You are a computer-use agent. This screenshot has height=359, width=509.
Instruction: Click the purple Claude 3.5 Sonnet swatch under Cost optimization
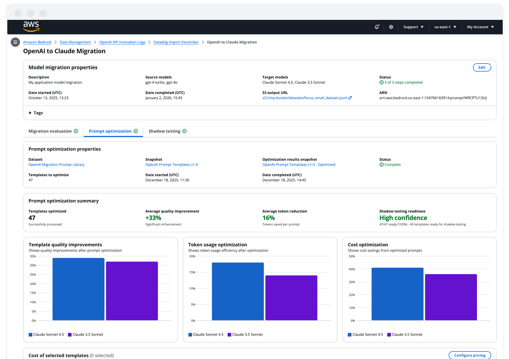coord(389,334)
